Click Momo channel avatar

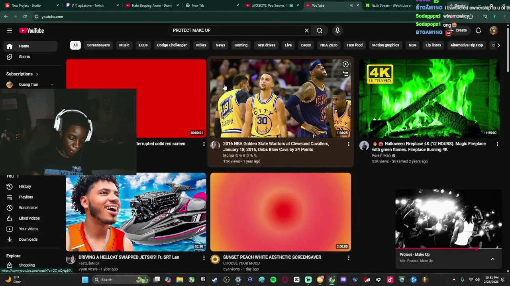tap(215, 145)
